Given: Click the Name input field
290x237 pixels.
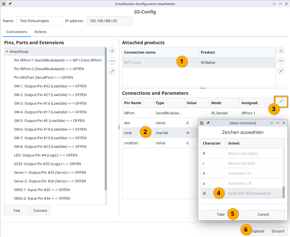Looking at the screenshot, I should click(x=39, y=21).
